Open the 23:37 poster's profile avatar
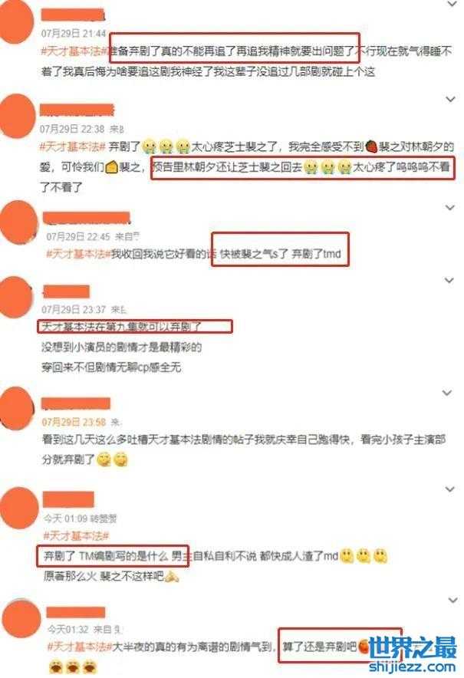Viewport: 464px width, 678px height. 16,298
